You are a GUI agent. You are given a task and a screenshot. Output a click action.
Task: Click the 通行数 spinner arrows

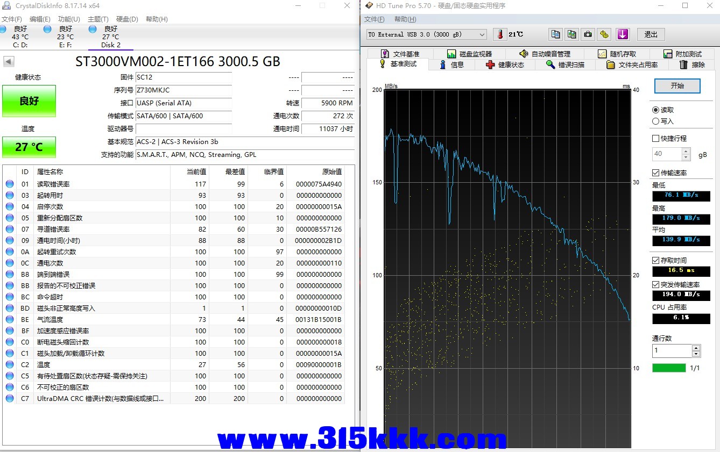tap(696, 351)
